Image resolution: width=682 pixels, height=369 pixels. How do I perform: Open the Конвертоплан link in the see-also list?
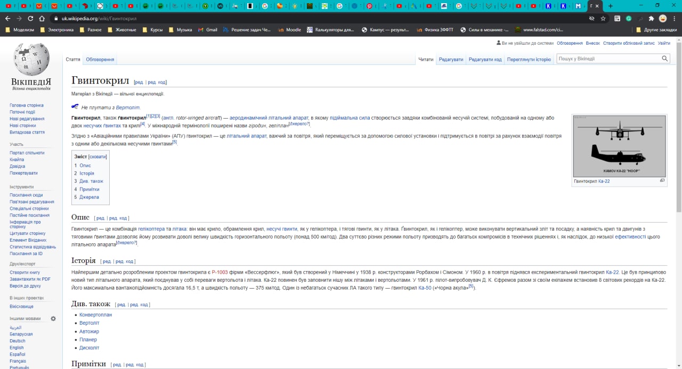tap(96, 315)
